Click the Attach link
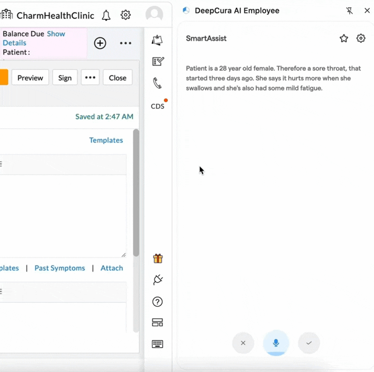This screenshot has width=374, height=372. (112, 268)
